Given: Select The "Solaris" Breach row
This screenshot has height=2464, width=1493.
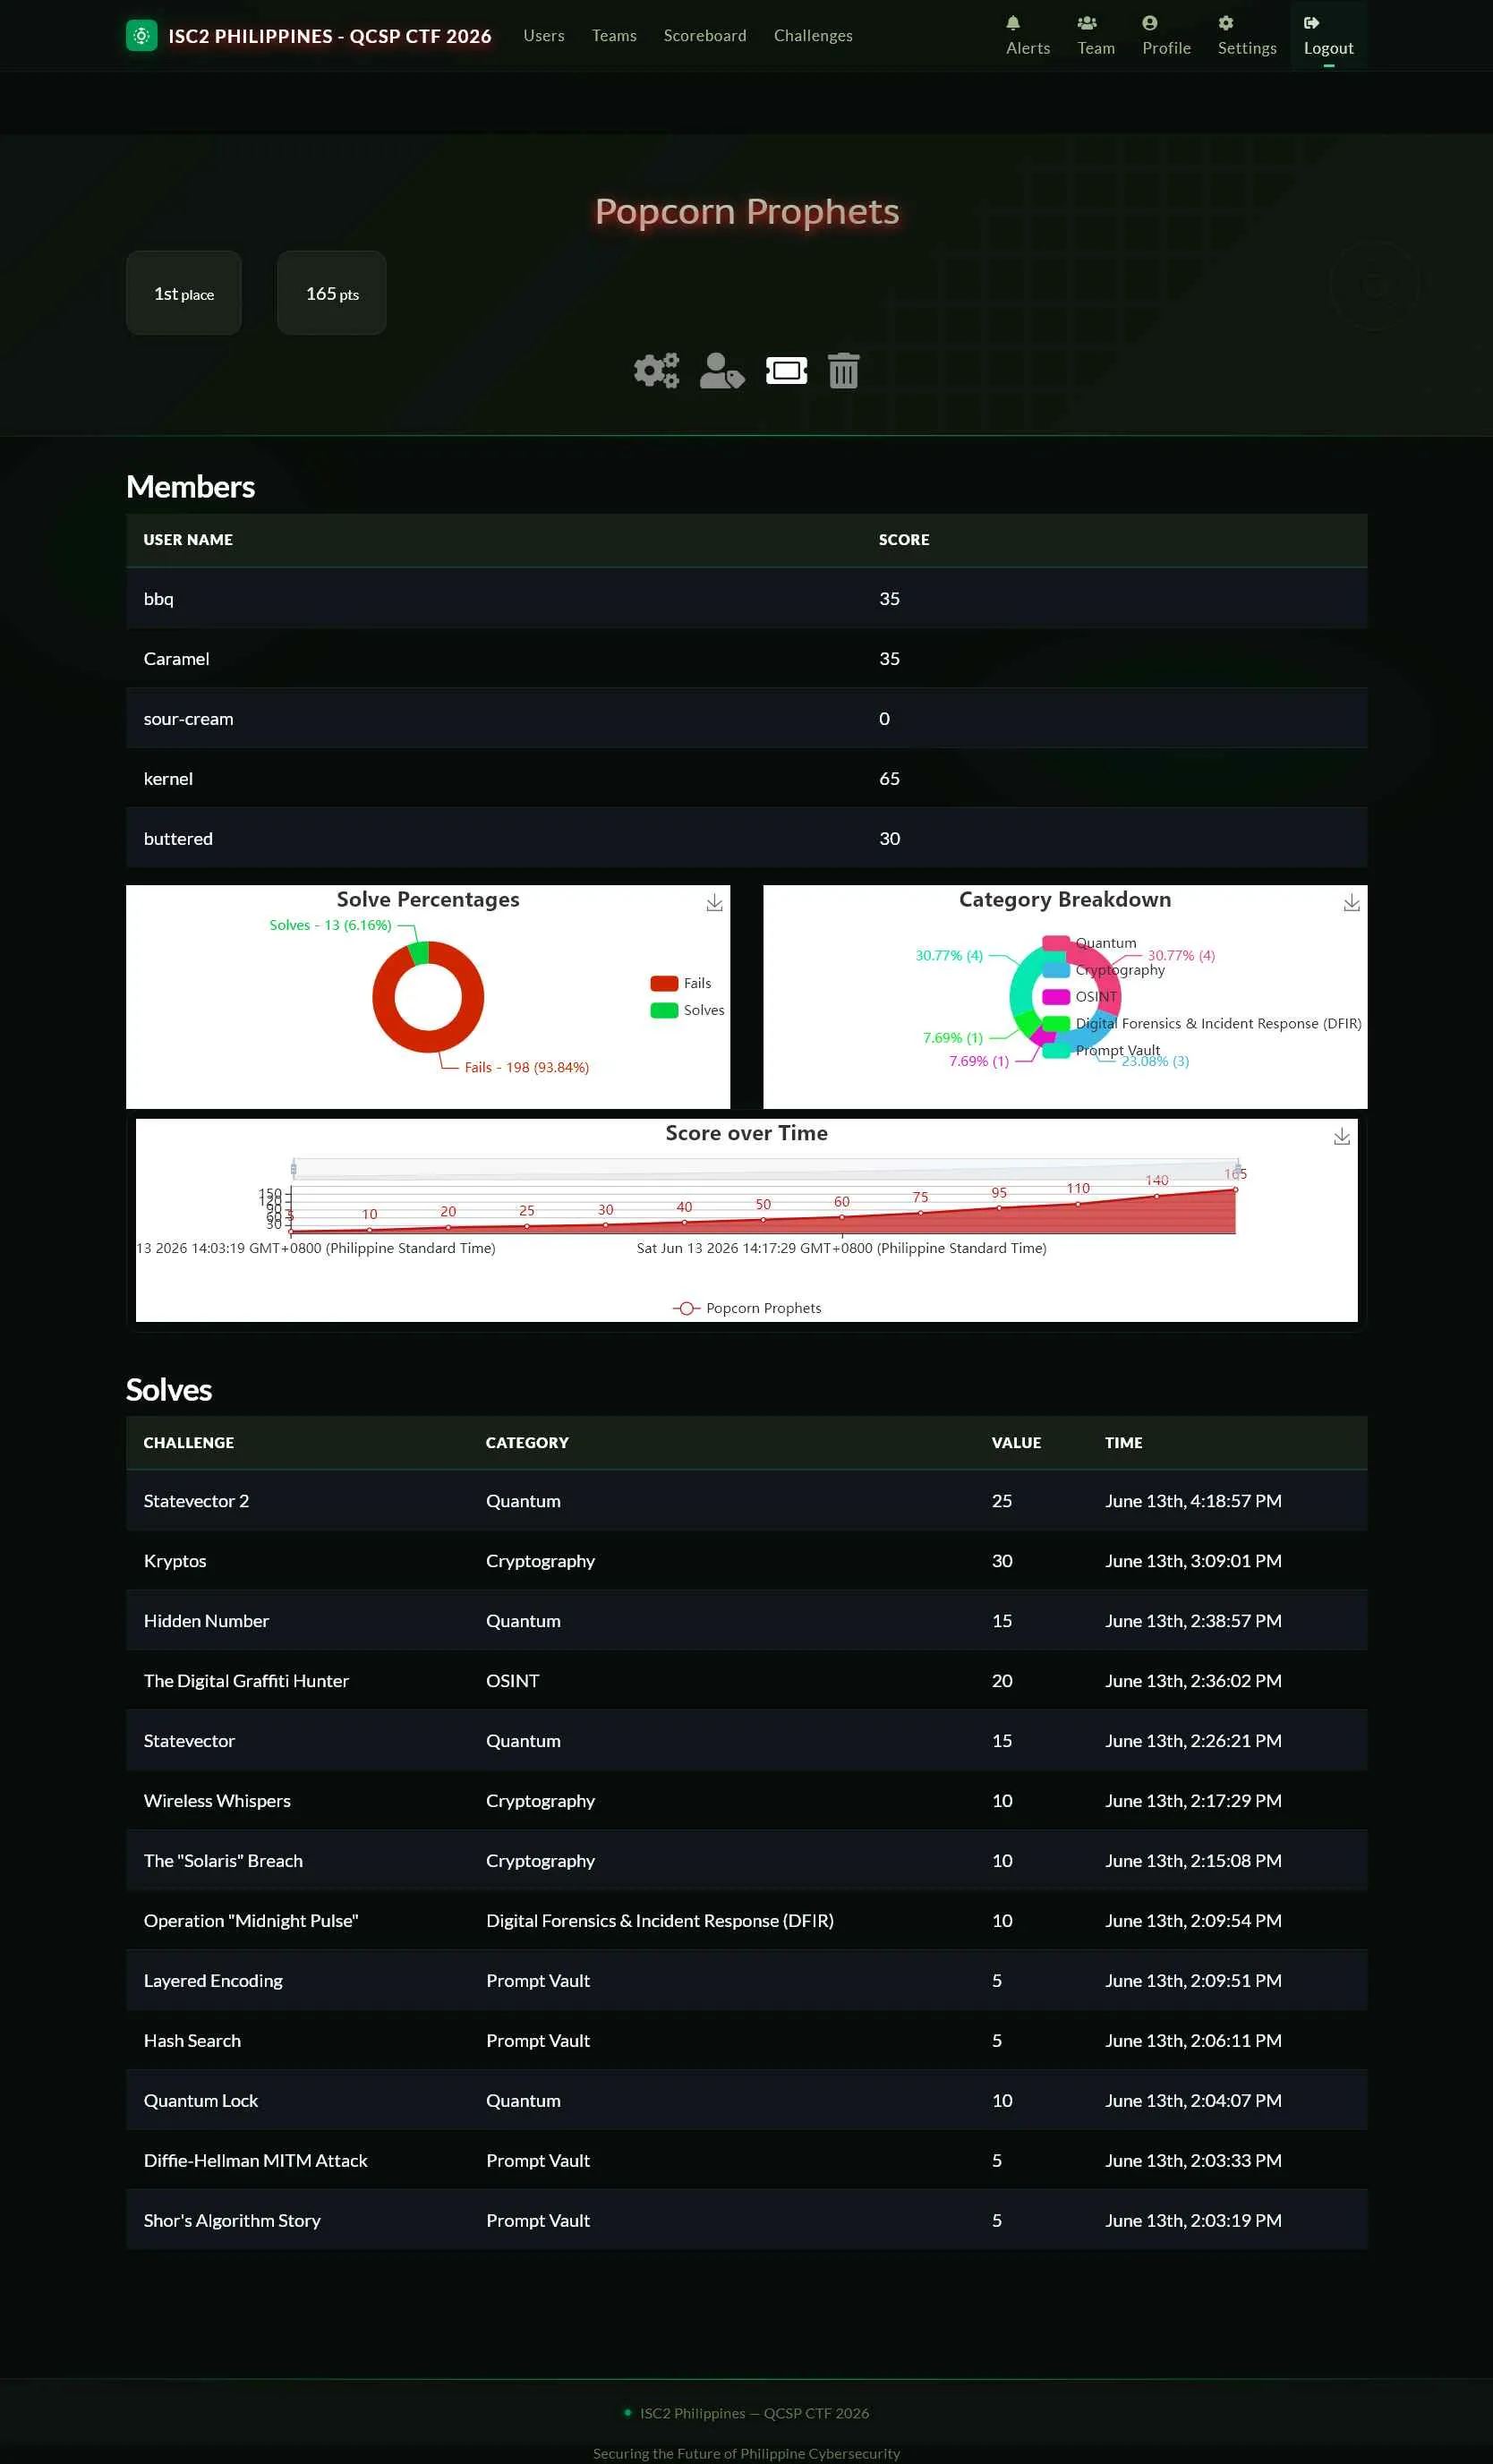Looking at the screenshot, I should 746,1861.
